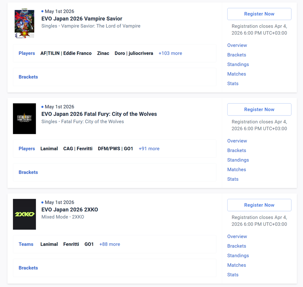
Task: Select player DFM/PWS | GO1
Action: pos(115,149)
